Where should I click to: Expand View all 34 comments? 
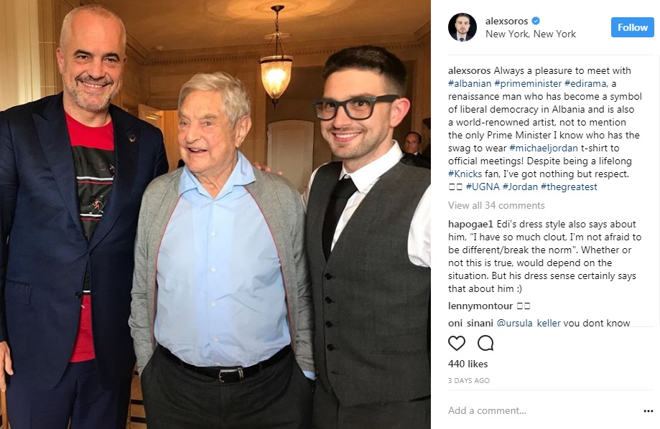pos(496,205)
